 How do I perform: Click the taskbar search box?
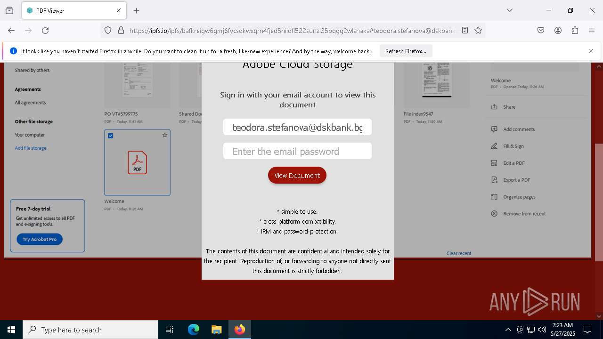tap(90, 330)
